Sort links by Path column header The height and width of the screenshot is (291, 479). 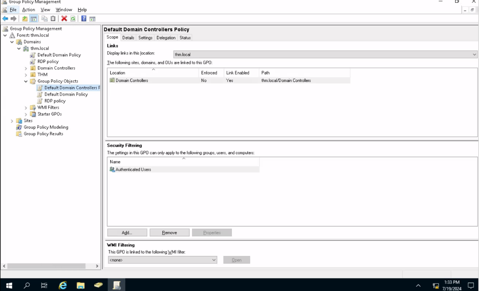point(304,73)
